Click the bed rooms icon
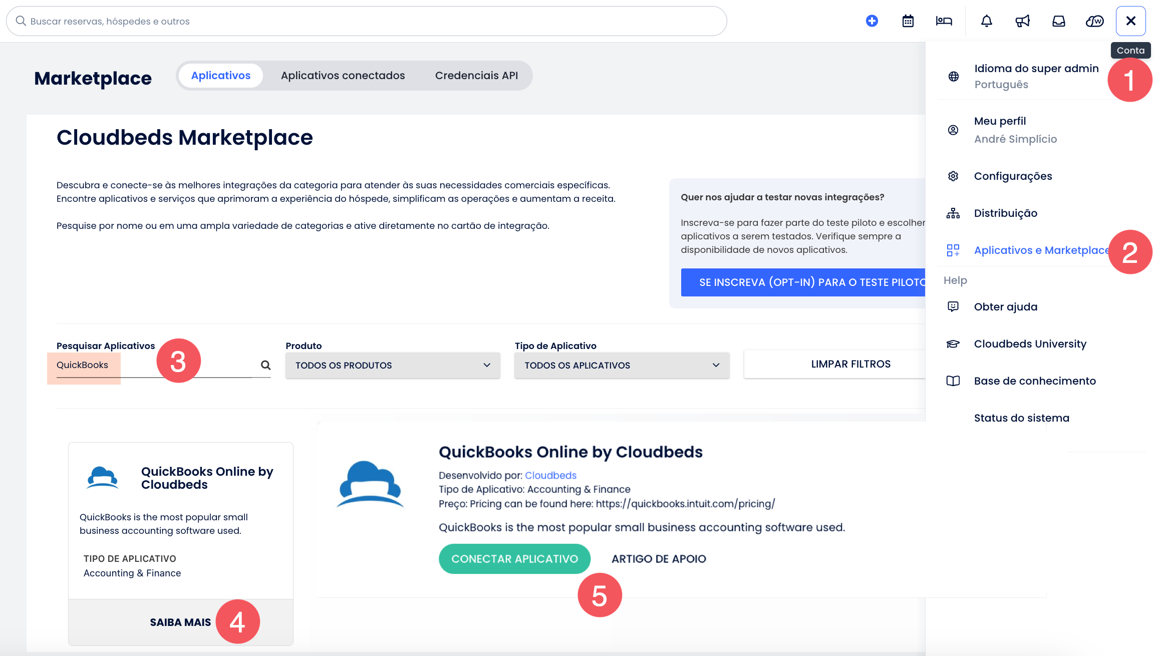This screenshot has width=1157, height=656. tap(944, 21)
